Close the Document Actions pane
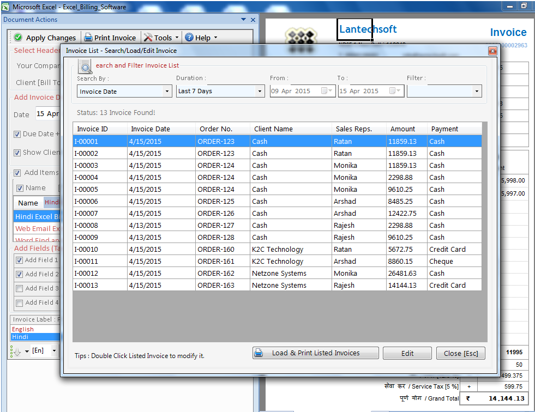535x412 pixels. pyautogui.click(x=253, y=20)
